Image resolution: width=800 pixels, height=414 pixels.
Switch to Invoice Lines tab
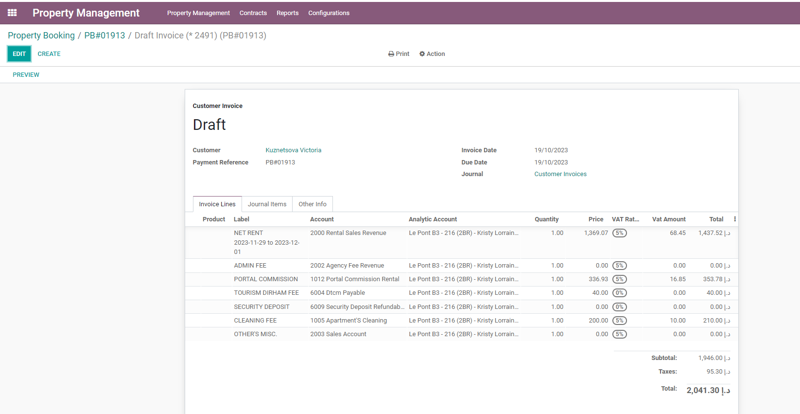[x=217, y=204]
